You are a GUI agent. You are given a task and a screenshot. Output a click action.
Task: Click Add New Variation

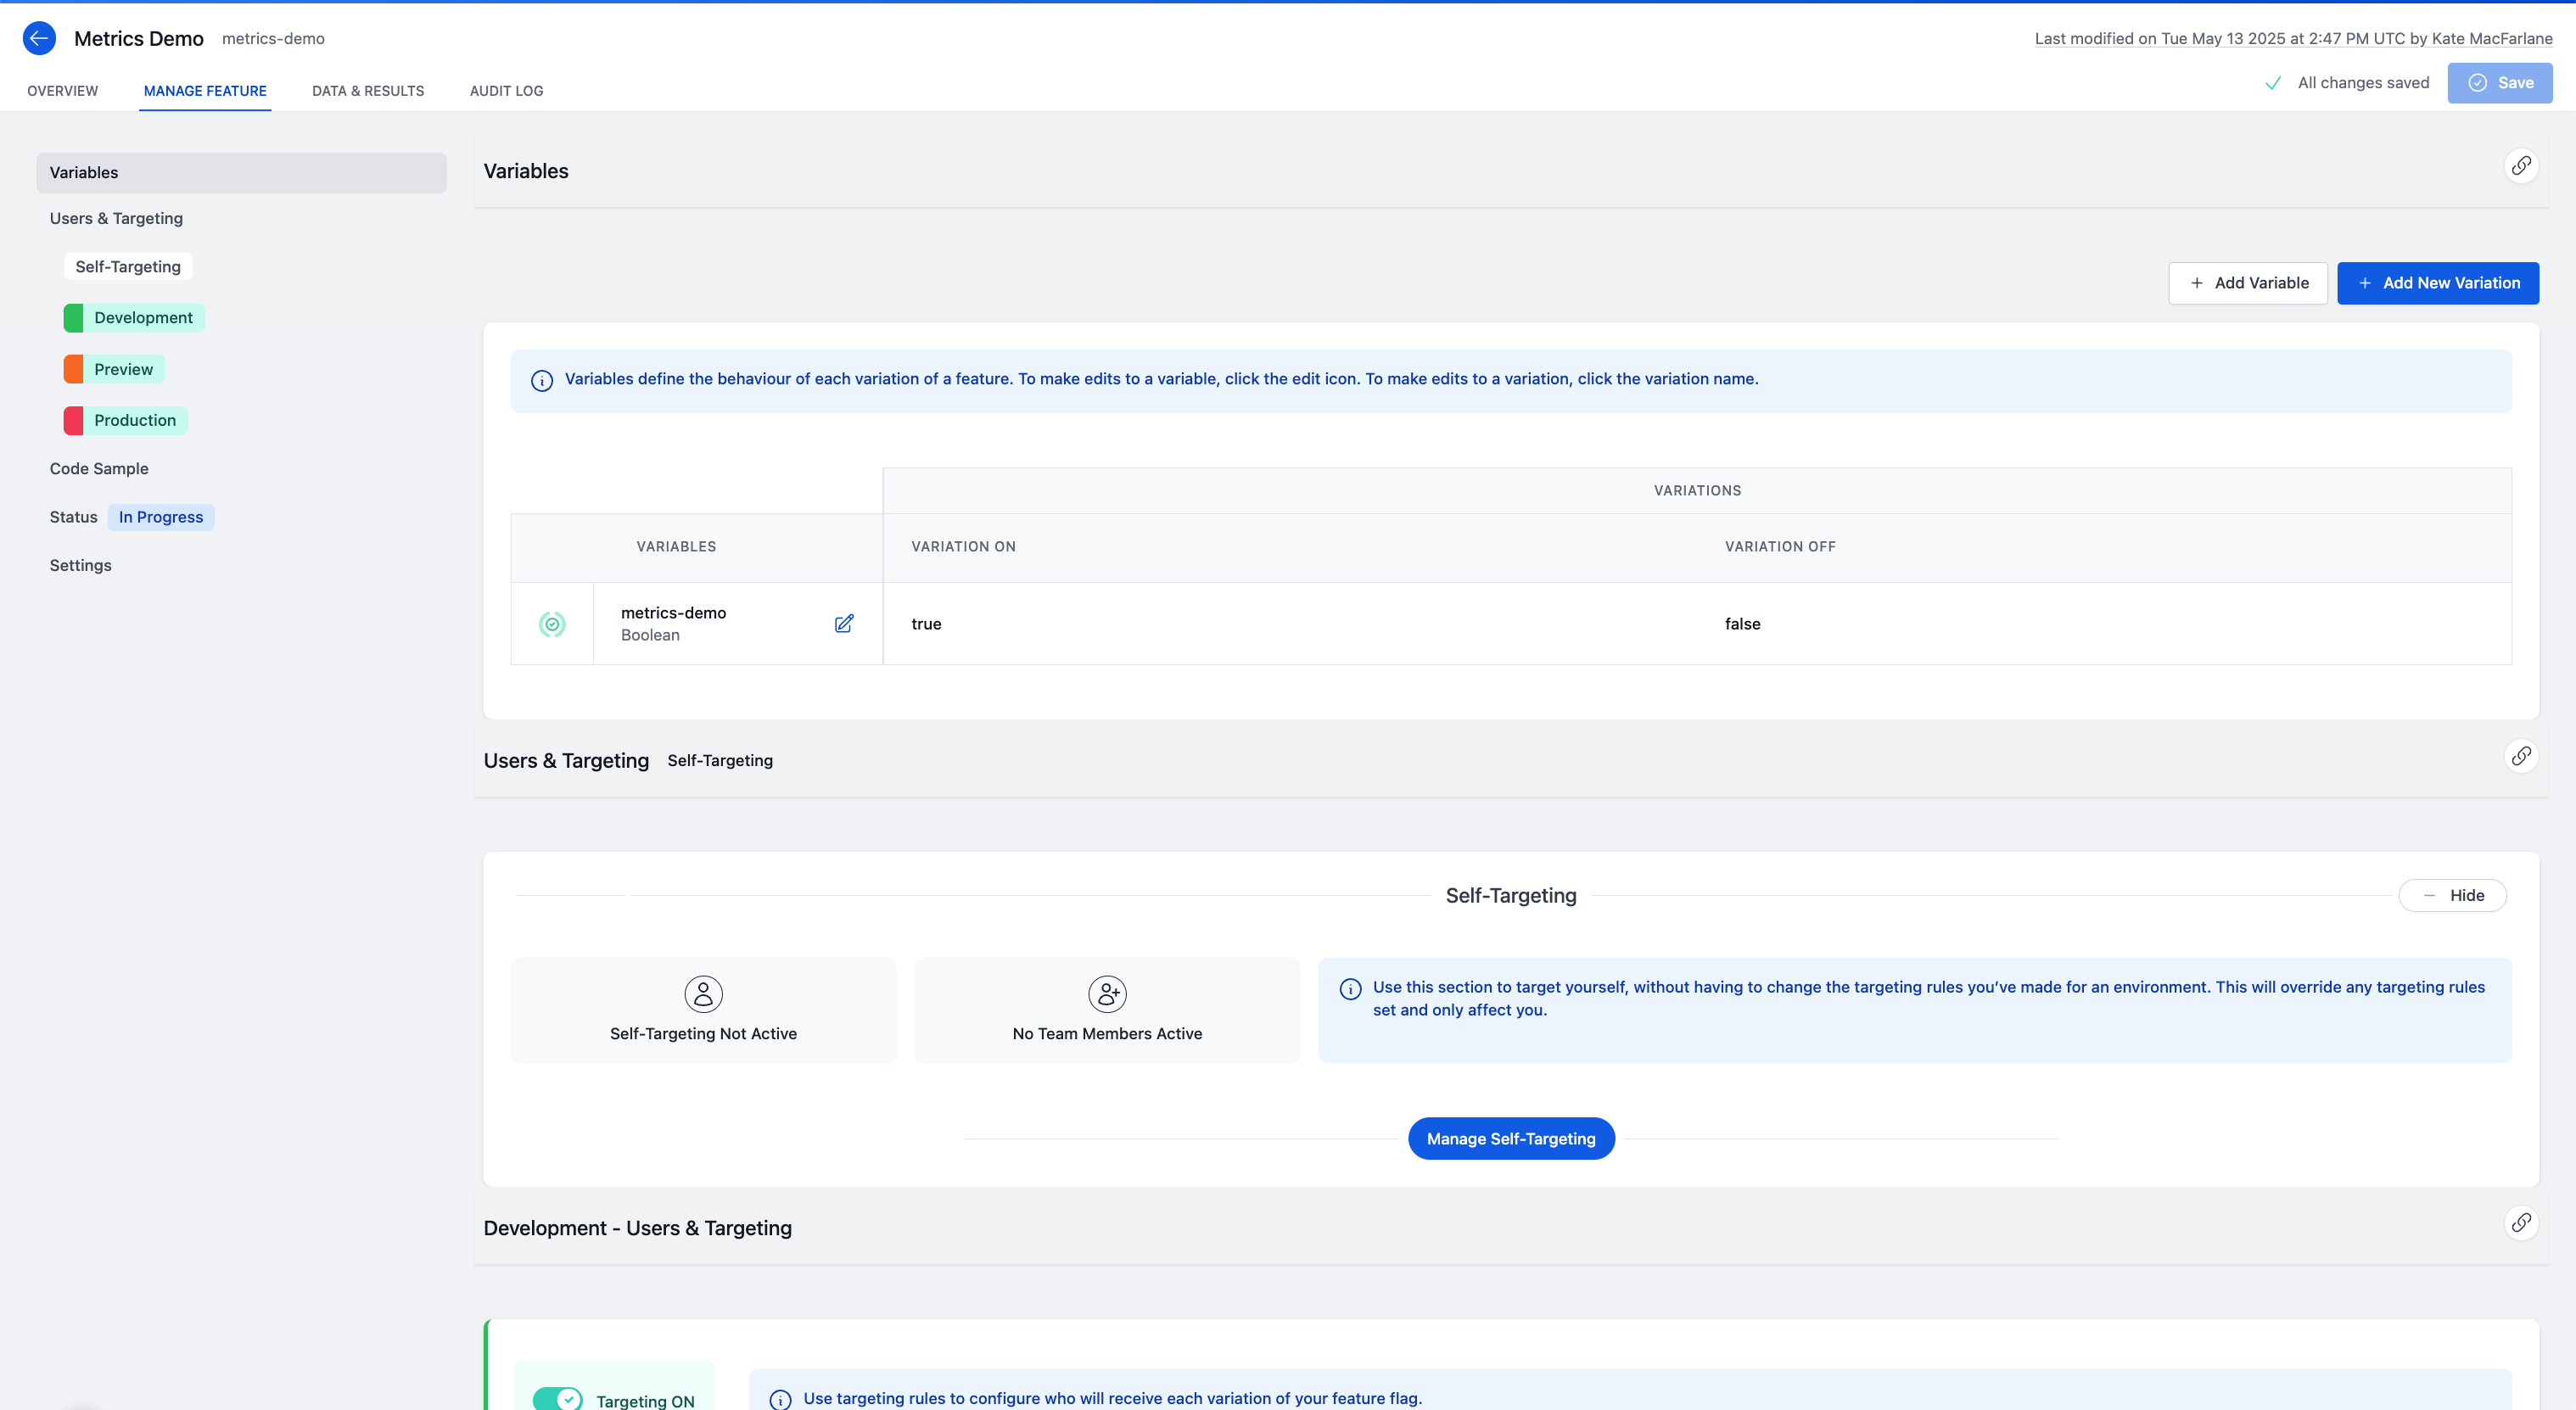pyautogui.click(x=2438, y=282)
